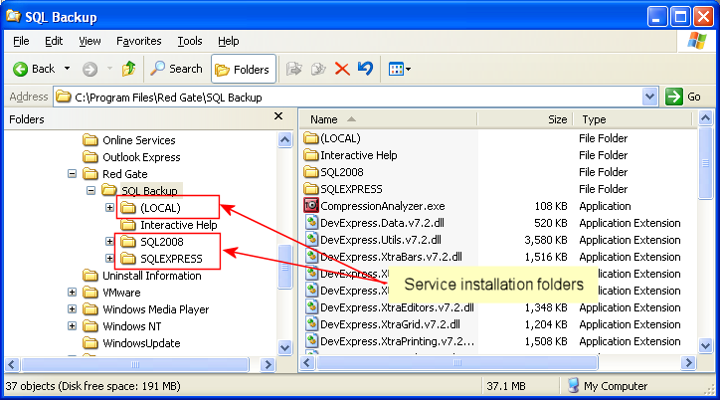Open the Tools menu
Screen dimensions: 720x400
(x=190, y=41)
